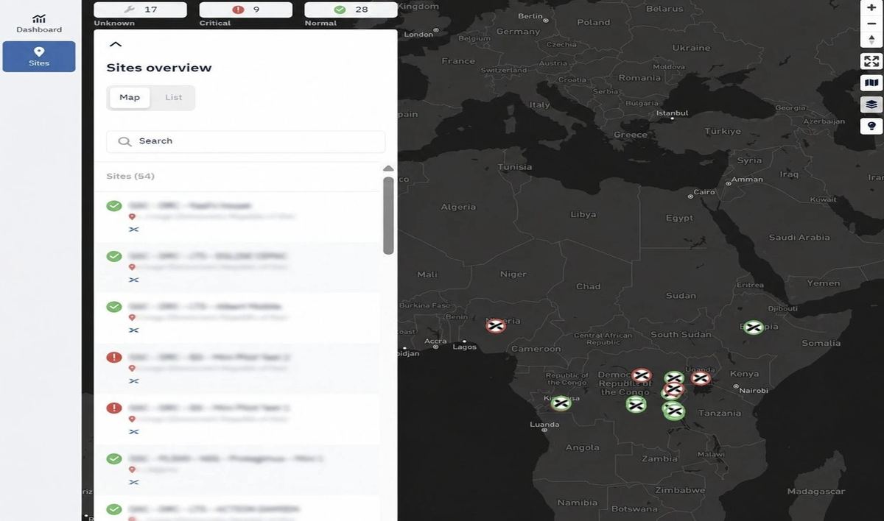Select the red site marker over Uganda
The image size is (884, 521).
coord(701,378)
